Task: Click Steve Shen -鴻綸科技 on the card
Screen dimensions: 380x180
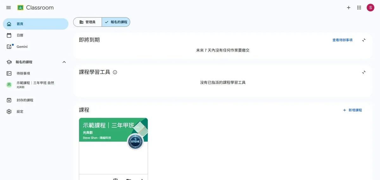Action: [x=97, y=138]
